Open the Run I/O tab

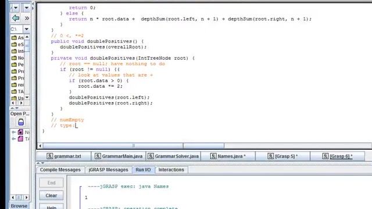[143, 170]
